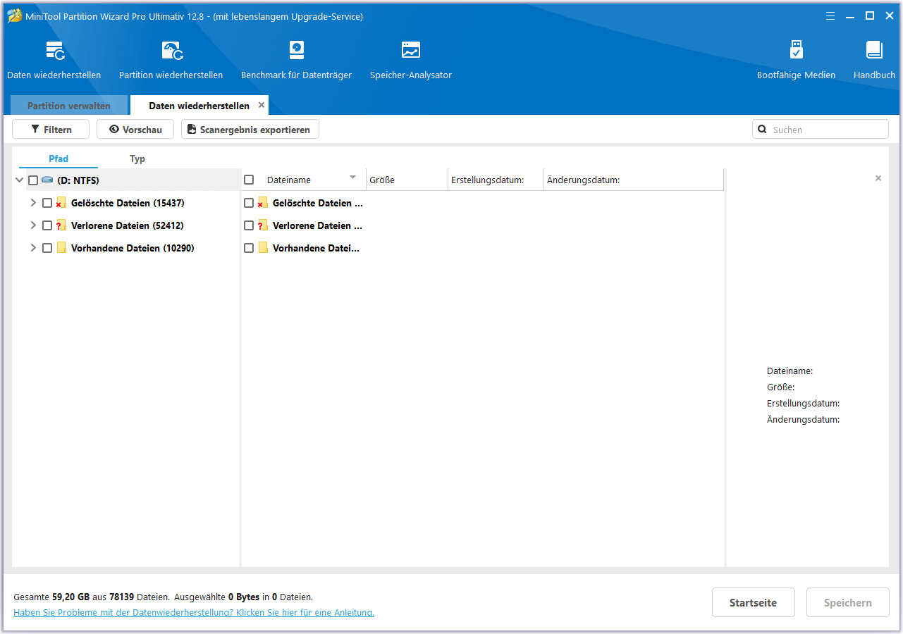Open the Handbuch manual

pyautogui.click(x=874, y=60)
